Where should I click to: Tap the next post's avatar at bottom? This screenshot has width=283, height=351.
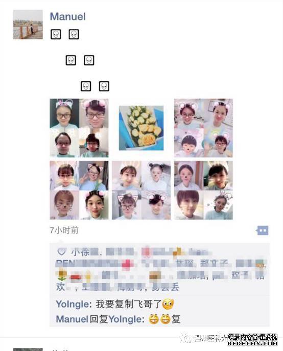28,349
